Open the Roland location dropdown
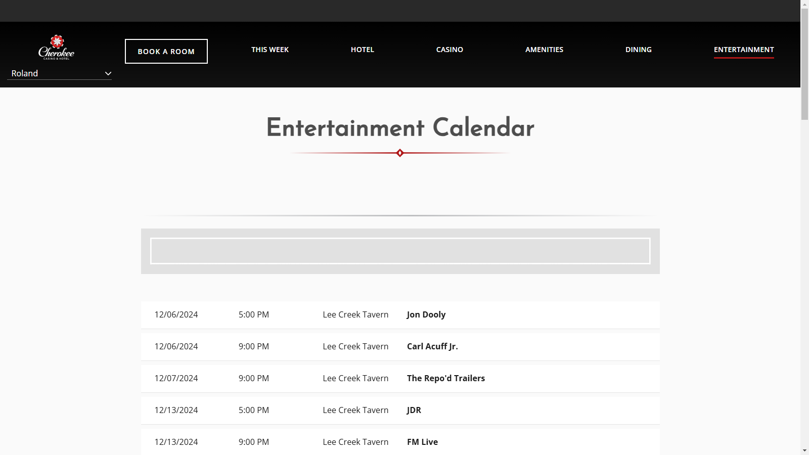Image resolution: width=809 pixels, height=455 pixels. pyautogui.click(x=60, y=74)
